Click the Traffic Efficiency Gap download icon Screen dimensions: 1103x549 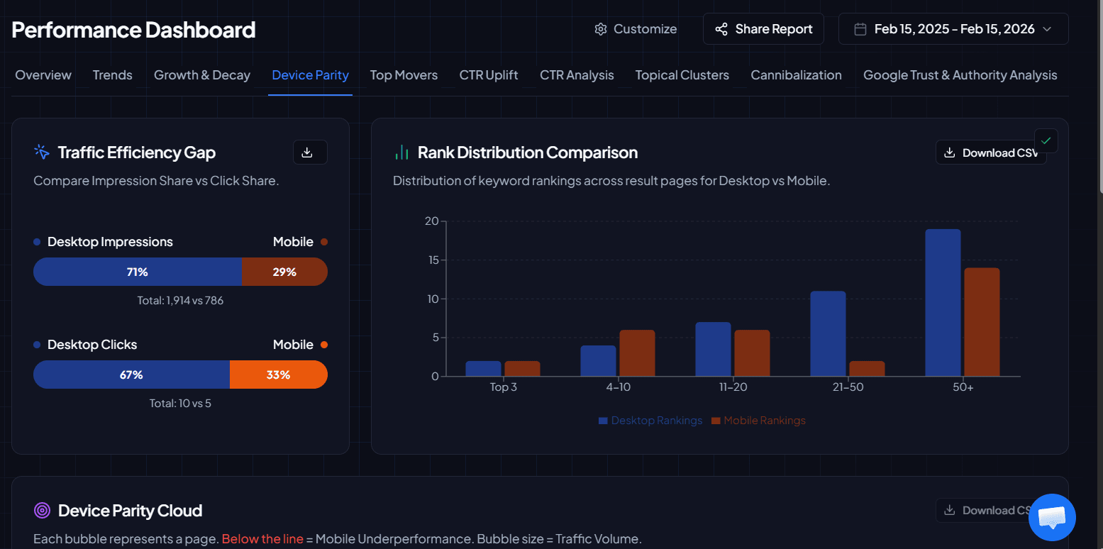310,152
